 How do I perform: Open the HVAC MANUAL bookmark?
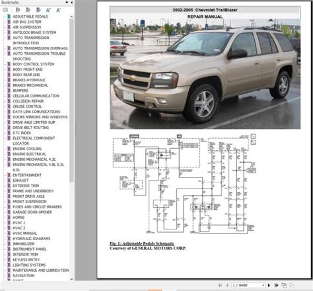pyautogui.click(x=24, y=233)
